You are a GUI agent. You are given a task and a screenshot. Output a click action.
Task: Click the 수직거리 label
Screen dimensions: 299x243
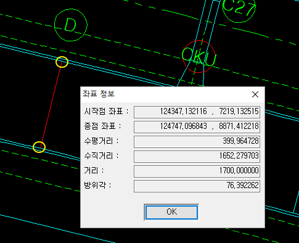coord(101,156)
